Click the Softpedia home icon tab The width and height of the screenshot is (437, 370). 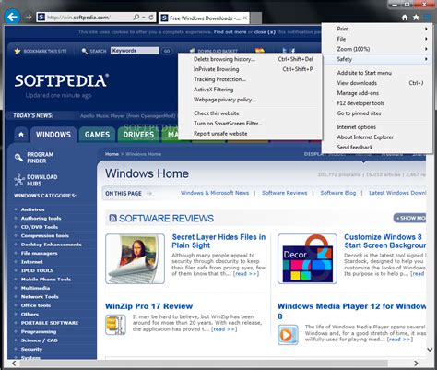[x=21, y=135]
